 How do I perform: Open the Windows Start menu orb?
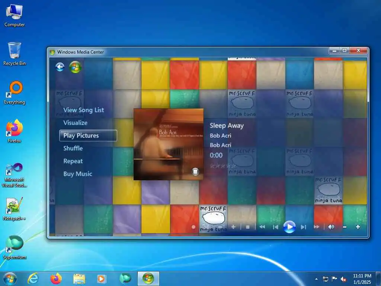pos(10,279)
